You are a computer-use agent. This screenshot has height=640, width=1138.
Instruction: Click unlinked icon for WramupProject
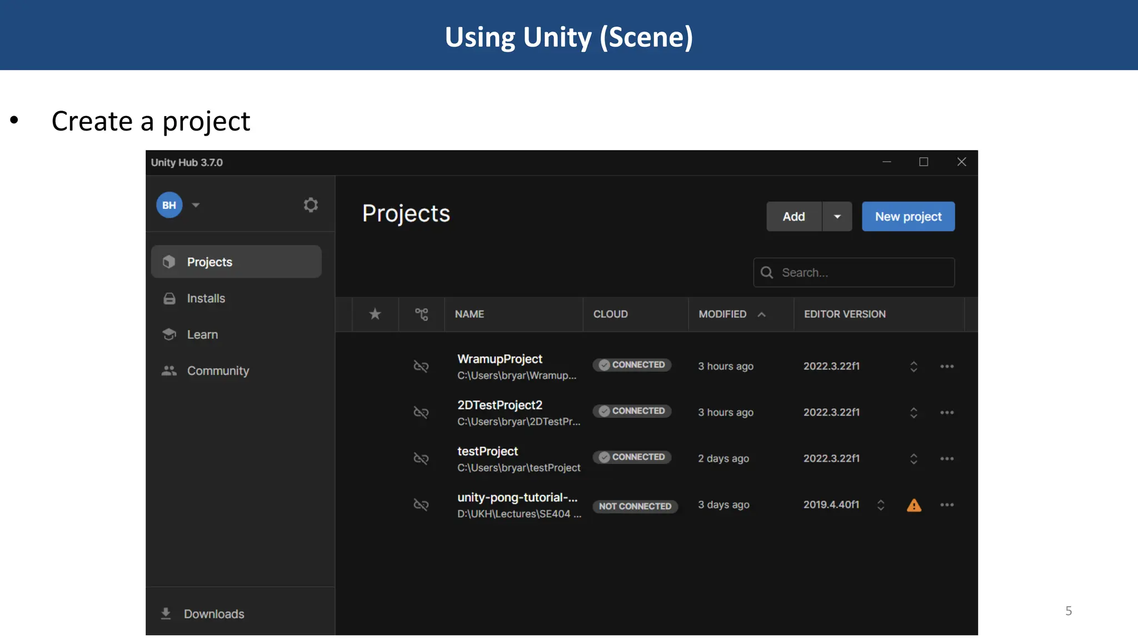click(421, 366)
